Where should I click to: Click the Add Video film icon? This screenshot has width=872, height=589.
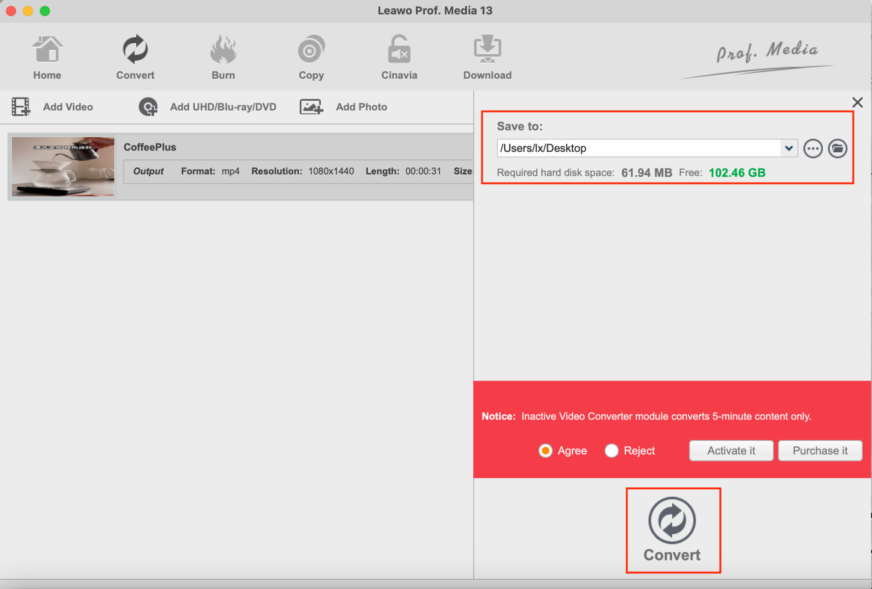pos(21,107)
